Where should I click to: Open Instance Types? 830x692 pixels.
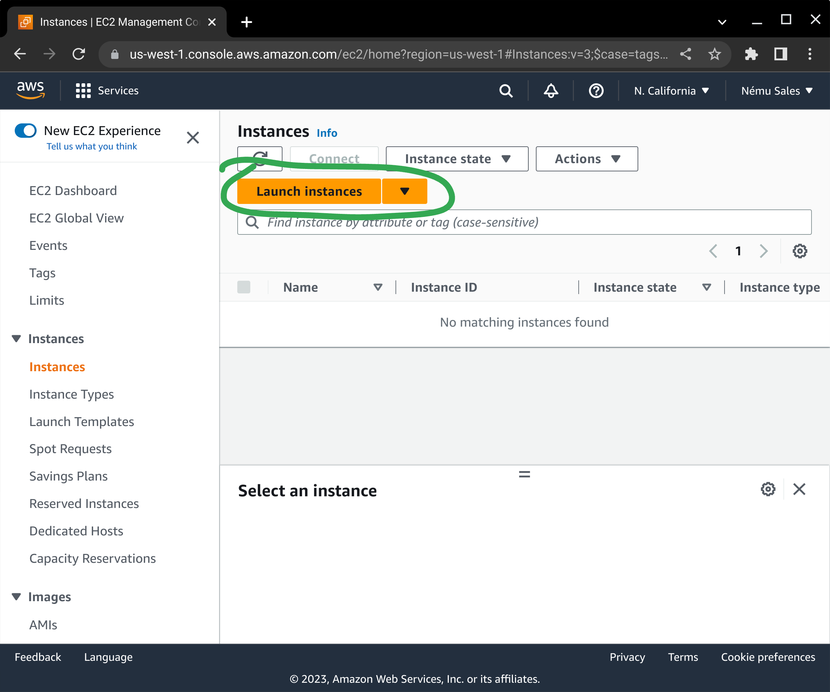coord(72,394)
